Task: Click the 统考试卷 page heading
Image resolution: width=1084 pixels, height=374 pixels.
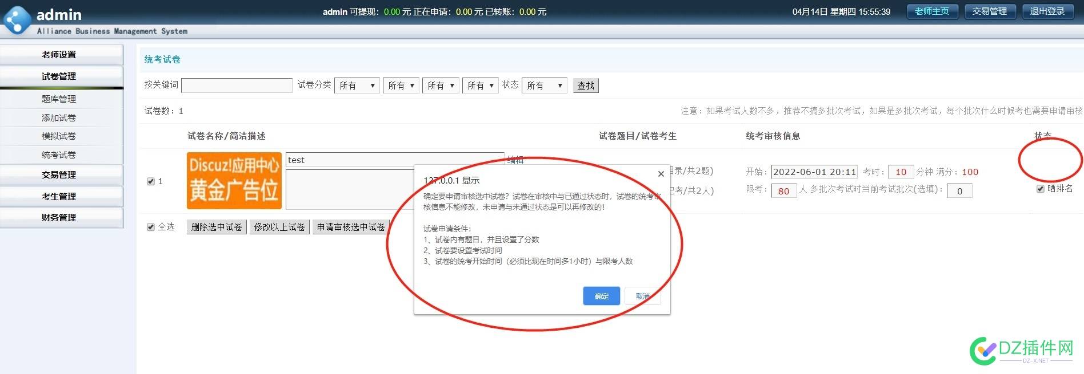Action: (162, 59)
